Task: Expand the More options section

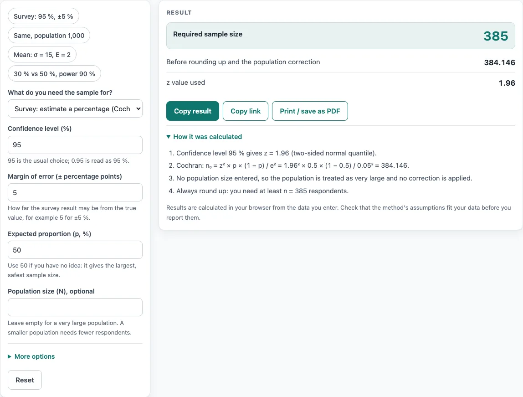Action: click(31, 356)
